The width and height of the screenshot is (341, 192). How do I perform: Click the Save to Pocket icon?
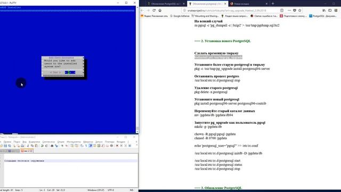[295, 10]
